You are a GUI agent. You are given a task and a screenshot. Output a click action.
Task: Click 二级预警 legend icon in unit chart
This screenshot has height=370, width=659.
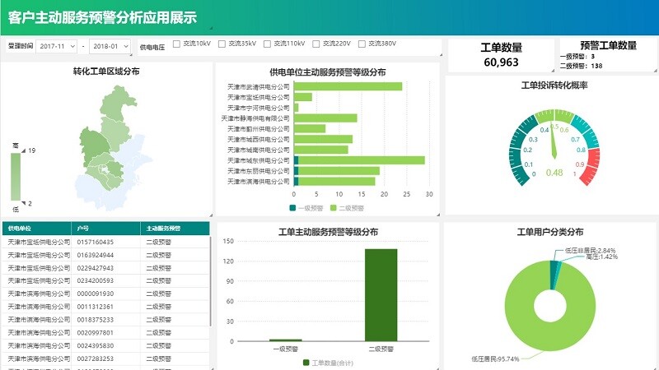point(334,208)
